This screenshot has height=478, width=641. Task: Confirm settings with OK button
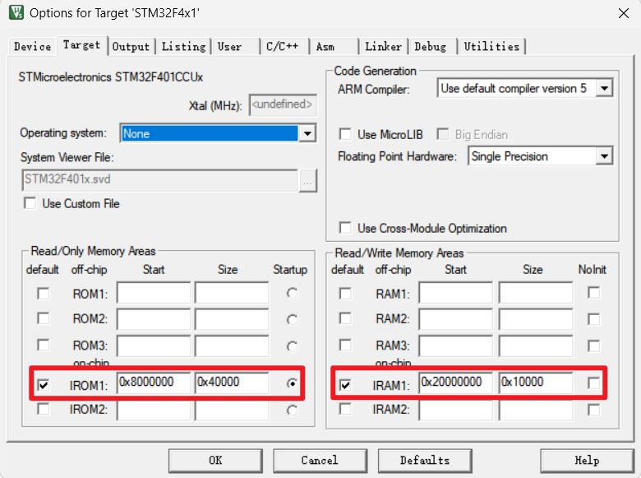(215, 461)
